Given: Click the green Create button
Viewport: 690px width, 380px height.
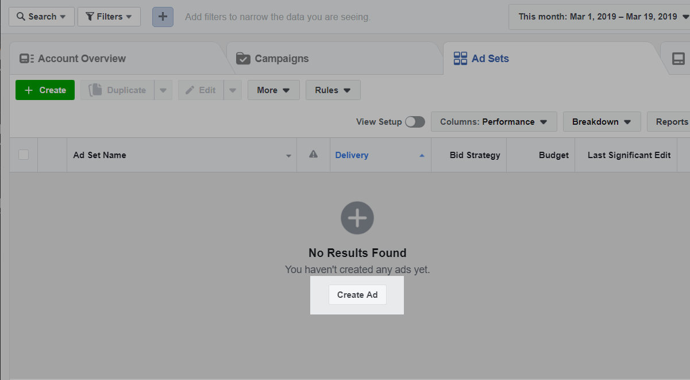Looking at the screenshot, I should coord(45,90).
